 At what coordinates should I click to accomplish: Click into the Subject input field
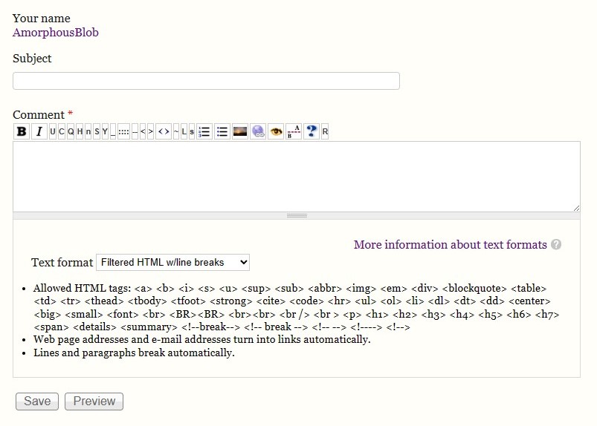(x=206, y=80)
